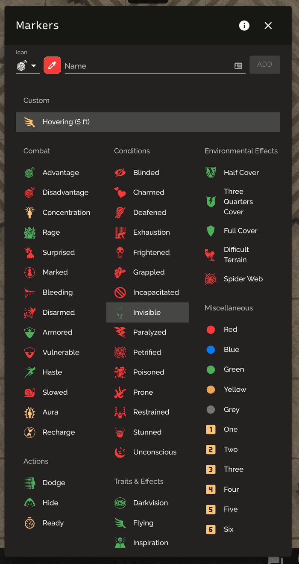Pick the Slowed snail marker icon

click(x=29, y=392)
